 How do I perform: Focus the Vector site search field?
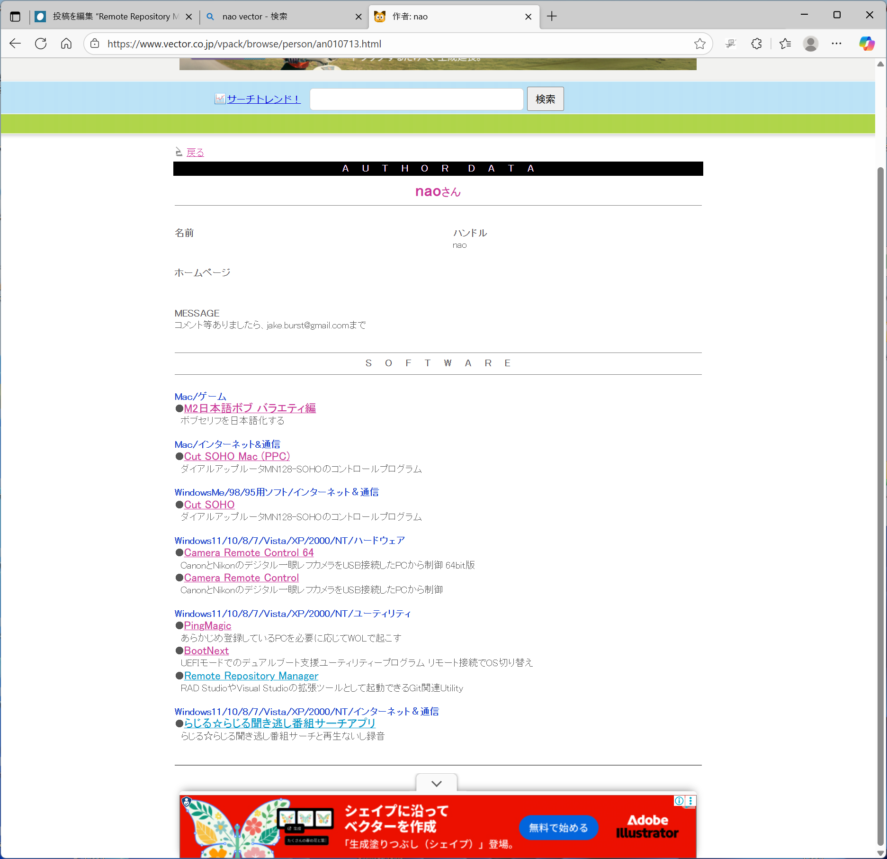416,99
